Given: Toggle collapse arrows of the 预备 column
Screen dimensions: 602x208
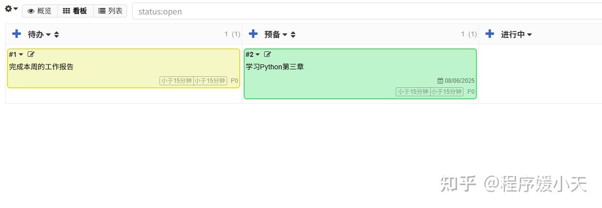Looking at the screenshot, I should click(x=293, y=34).
